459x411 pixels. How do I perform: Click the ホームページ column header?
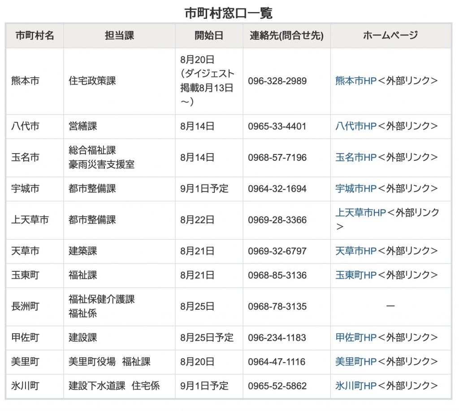tap(391, 36)
